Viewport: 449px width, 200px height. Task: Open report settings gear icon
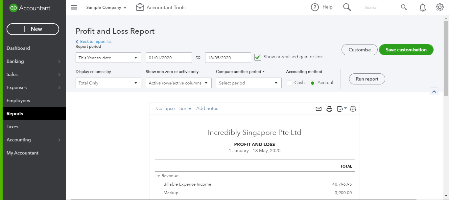click(x=353, y=109)
